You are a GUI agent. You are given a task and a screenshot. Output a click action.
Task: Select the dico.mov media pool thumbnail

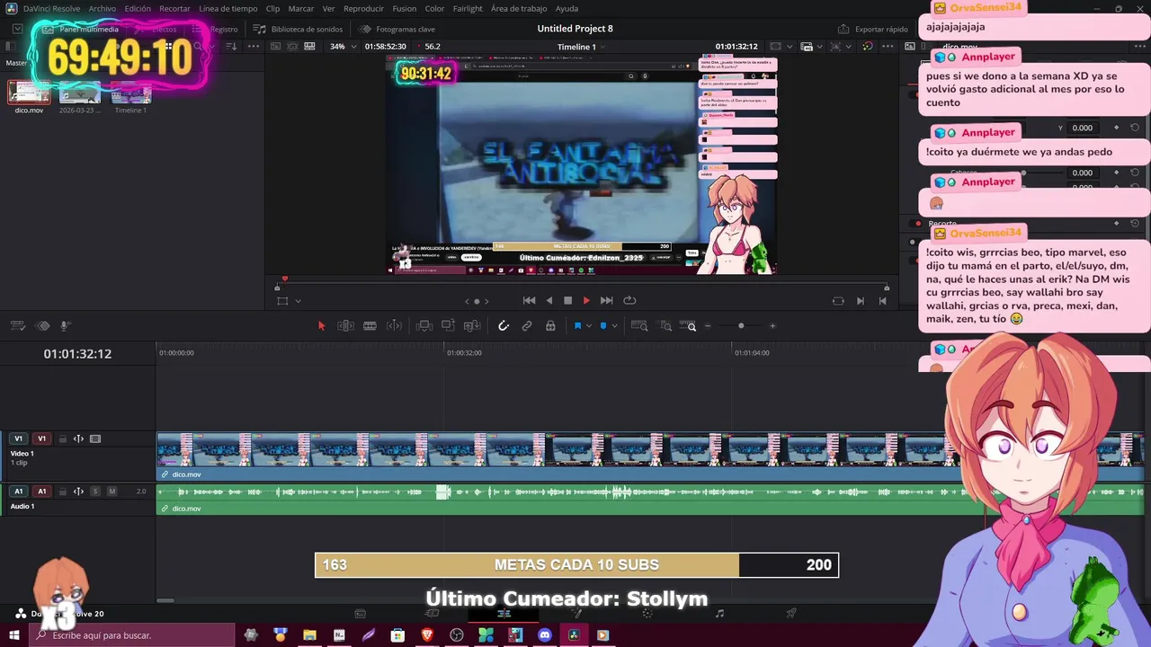pyautogui.click(x=29, y=93)
